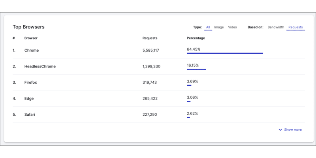Switch to Bandwidth based view
This screenshot has width=316, height=158.
pyautogui.click(x=276, y=27)
